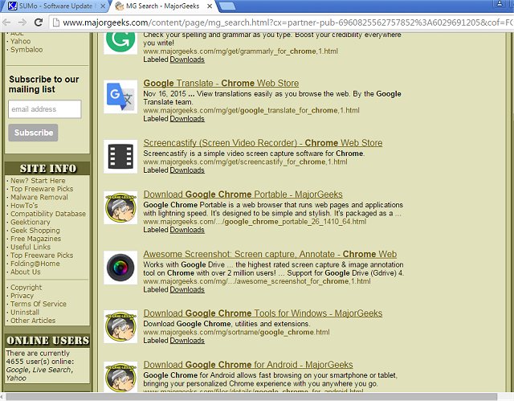
Task: Open Copyright link
Action: 26,287
